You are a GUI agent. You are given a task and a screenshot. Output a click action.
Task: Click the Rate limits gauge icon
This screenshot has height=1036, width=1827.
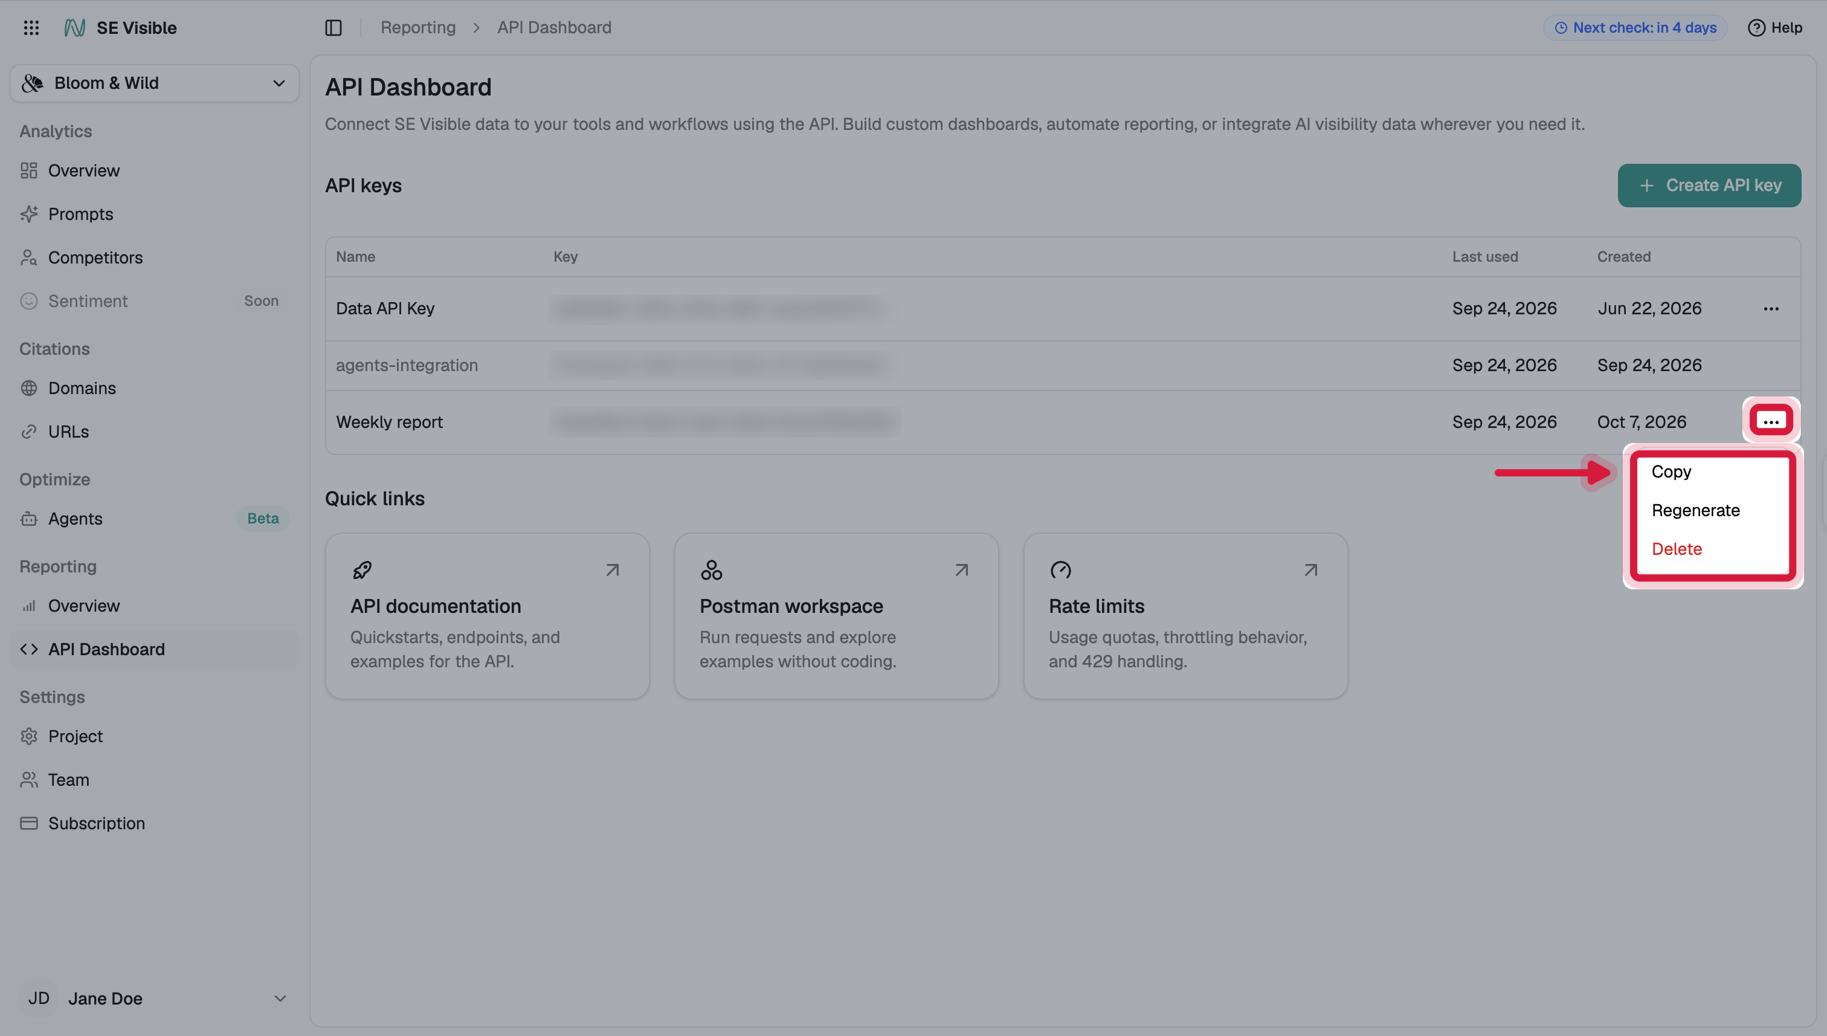tap(1060, 570)
